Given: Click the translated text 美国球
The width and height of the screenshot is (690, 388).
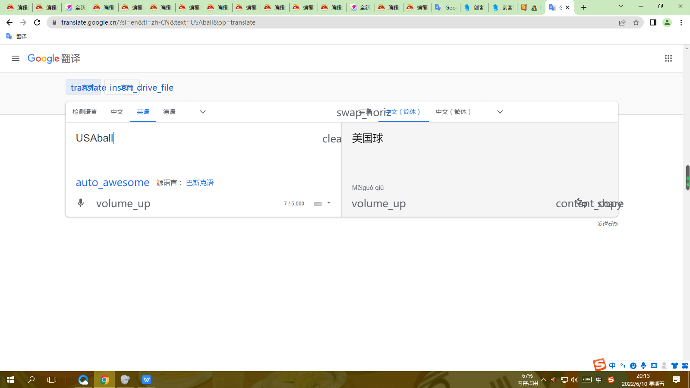Looking at the screenshot, I should [368, 138].
